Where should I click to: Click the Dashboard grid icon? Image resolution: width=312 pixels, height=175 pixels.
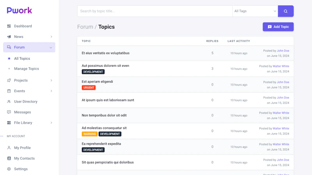click(9, 26)
